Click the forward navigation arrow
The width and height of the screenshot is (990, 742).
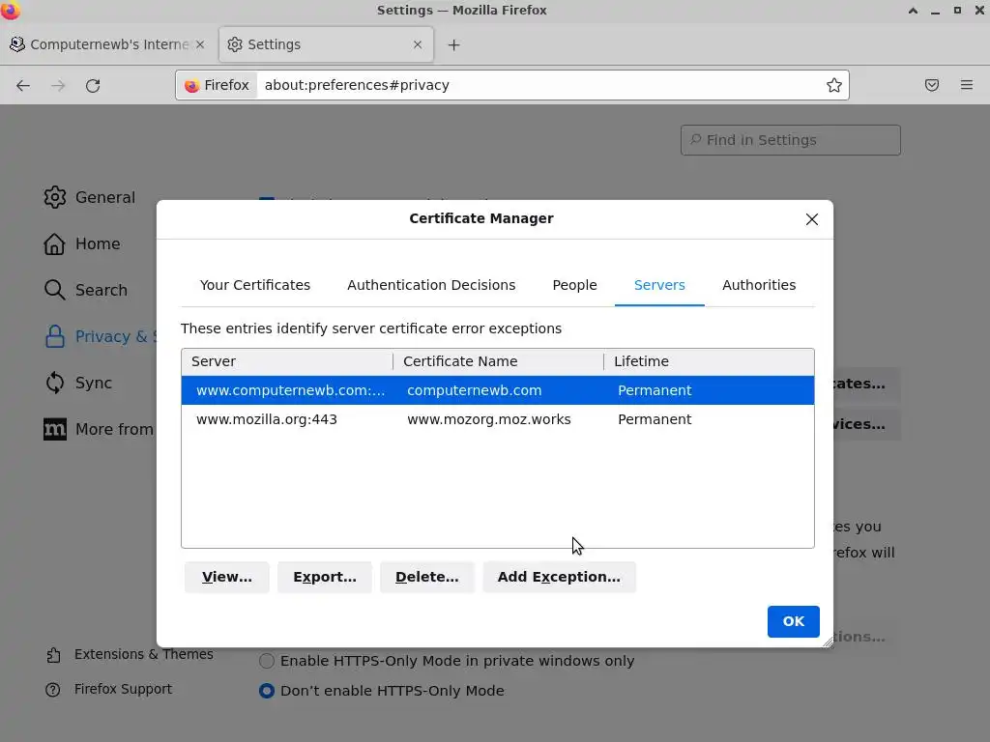[58, 85]
